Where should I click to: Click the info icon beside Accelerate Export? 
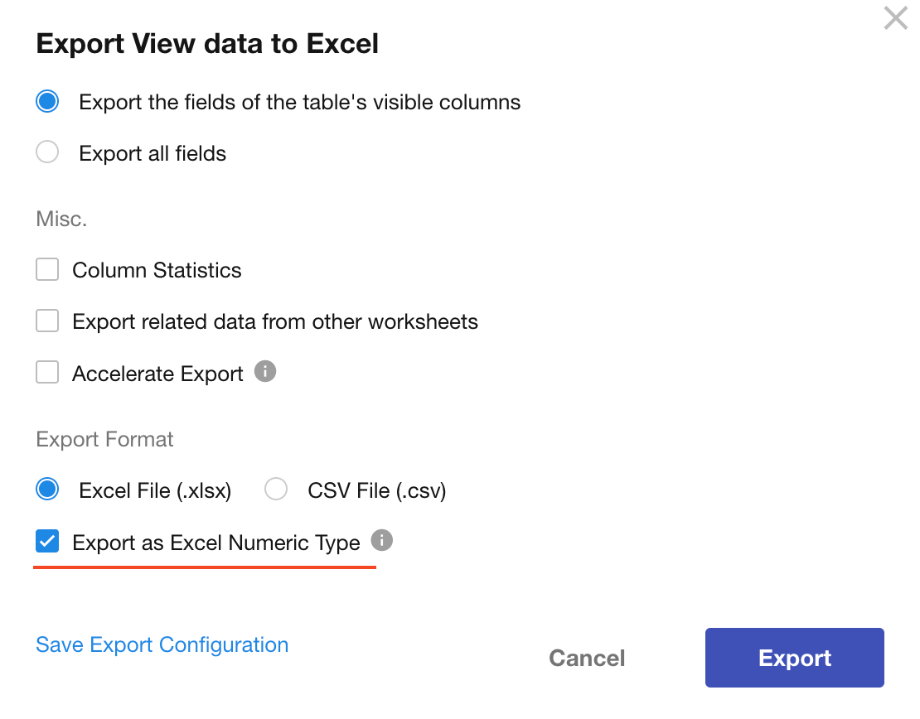click(x=264, y=372)
